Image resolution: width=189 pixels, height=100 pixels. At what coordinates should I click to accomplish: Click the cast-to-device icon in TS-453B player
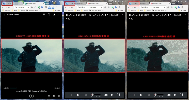[44, 15]
